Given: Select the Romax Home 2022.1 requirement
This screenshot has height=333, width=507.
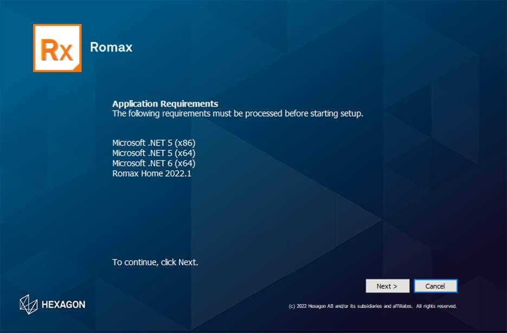Looking at the screenshot, I should (151, 174).
